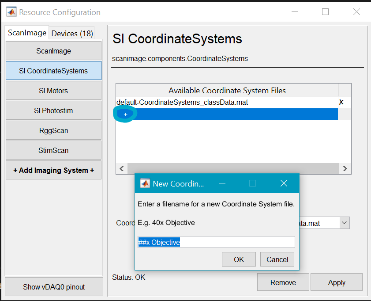Select the ScanImage tab

click(x=27, y=33)
